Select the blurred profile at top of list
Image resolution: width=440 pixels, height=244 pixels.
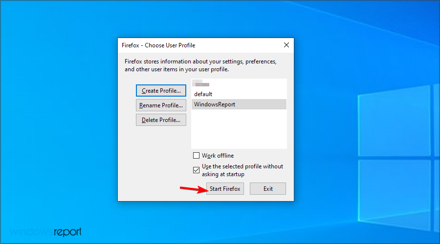pos(239,84)
